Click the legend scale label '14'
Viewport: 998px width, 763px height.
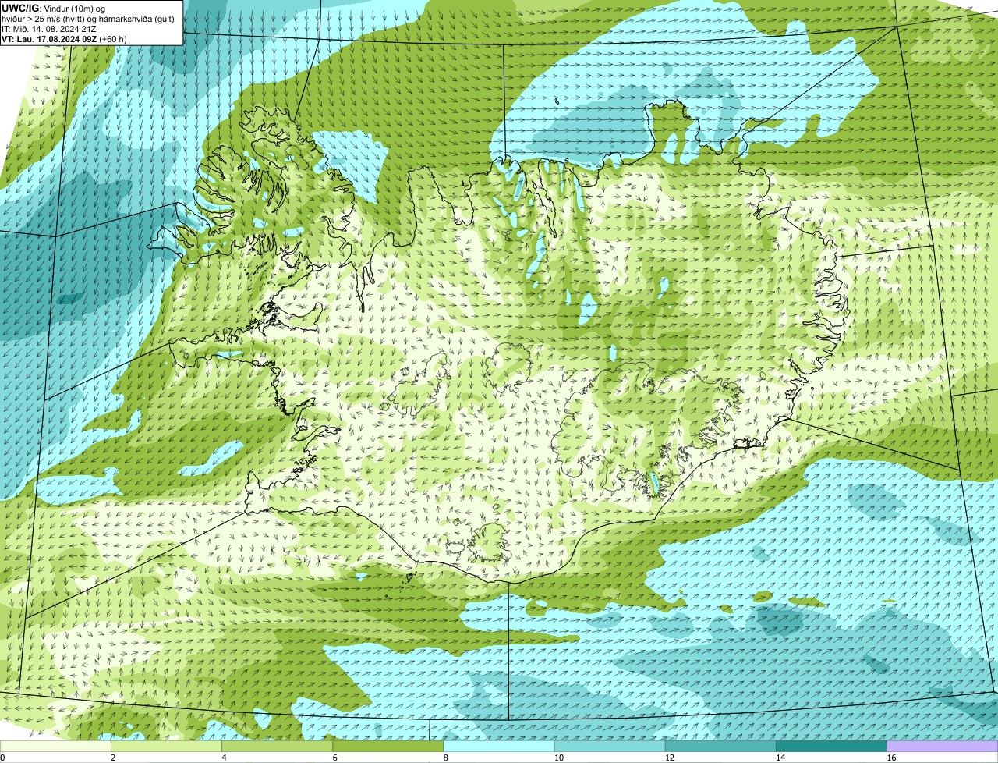[780, 758]
